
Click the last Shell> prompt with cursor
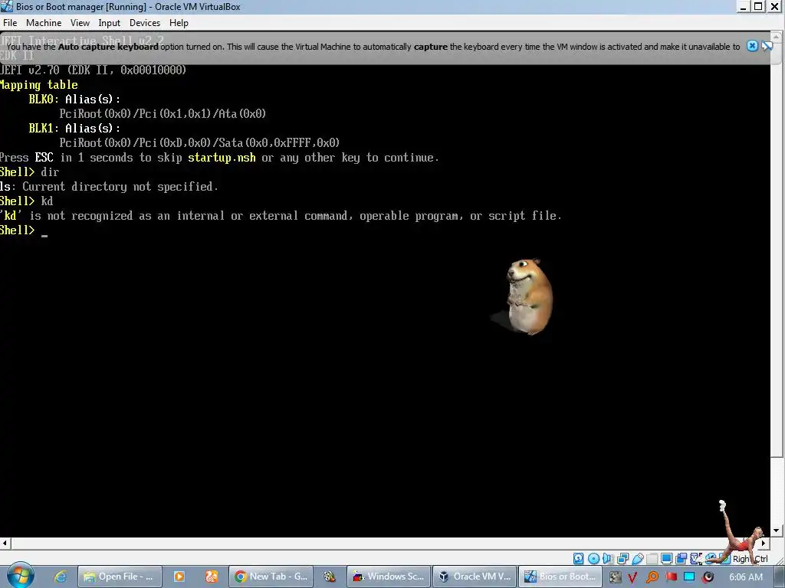24,230
